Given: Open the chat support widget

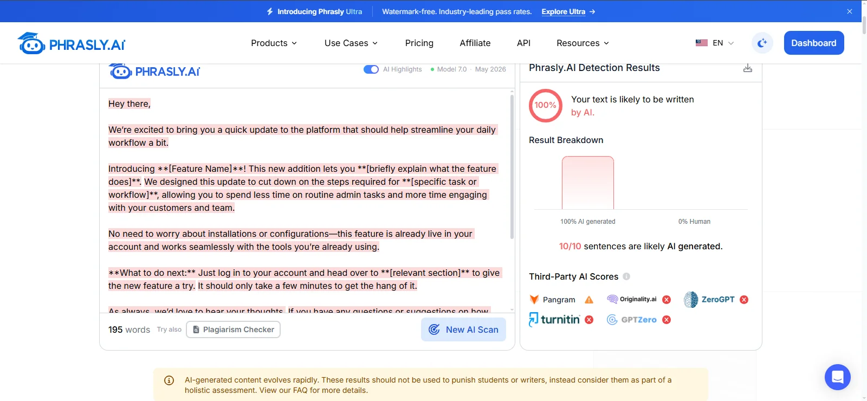Looking at the screenshot, I should coord(838,377).
